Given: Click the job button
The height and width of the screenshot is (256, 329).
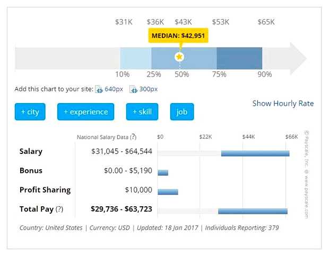Looking at the screenshot, I should point(182,112).
